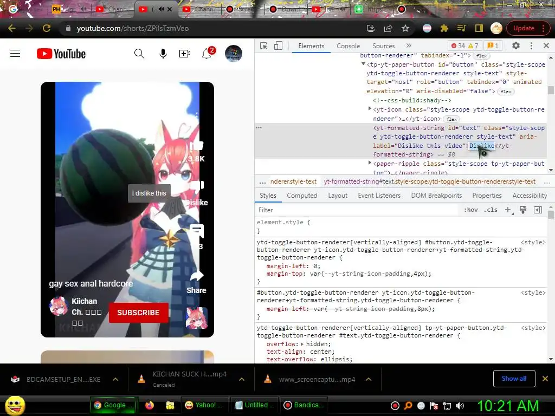This screenshot has width=555, height=416.
Task: Open the Chrome profile avatar
Action: coord(496,28)
